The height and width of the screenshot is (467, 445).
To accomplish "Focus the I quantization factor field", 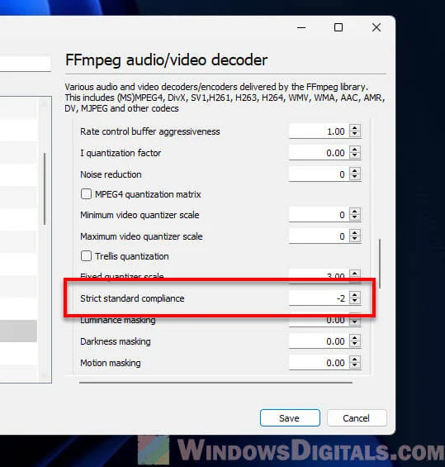I will click(319, 153).
